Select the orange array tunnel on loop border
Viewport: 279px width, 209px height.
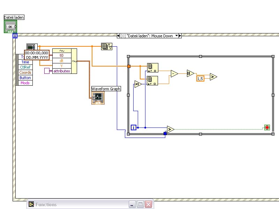tap(129, 66)
